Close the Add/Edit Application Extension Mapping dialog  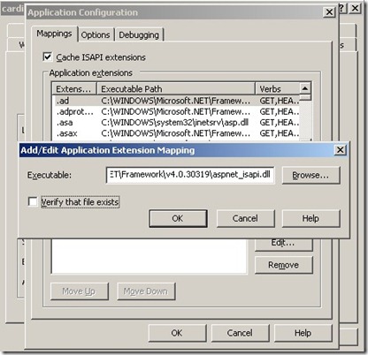[340, 150]
